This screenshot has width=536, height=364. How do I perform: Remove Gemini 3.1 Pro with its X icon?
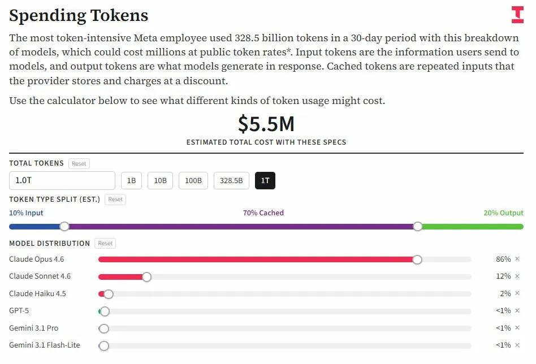tap(517, 328)
